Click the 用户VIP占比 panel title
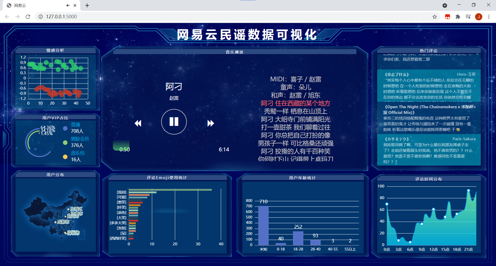Image resolution: width=496 pixels, height=266 pixels. [x=55, y=118]
